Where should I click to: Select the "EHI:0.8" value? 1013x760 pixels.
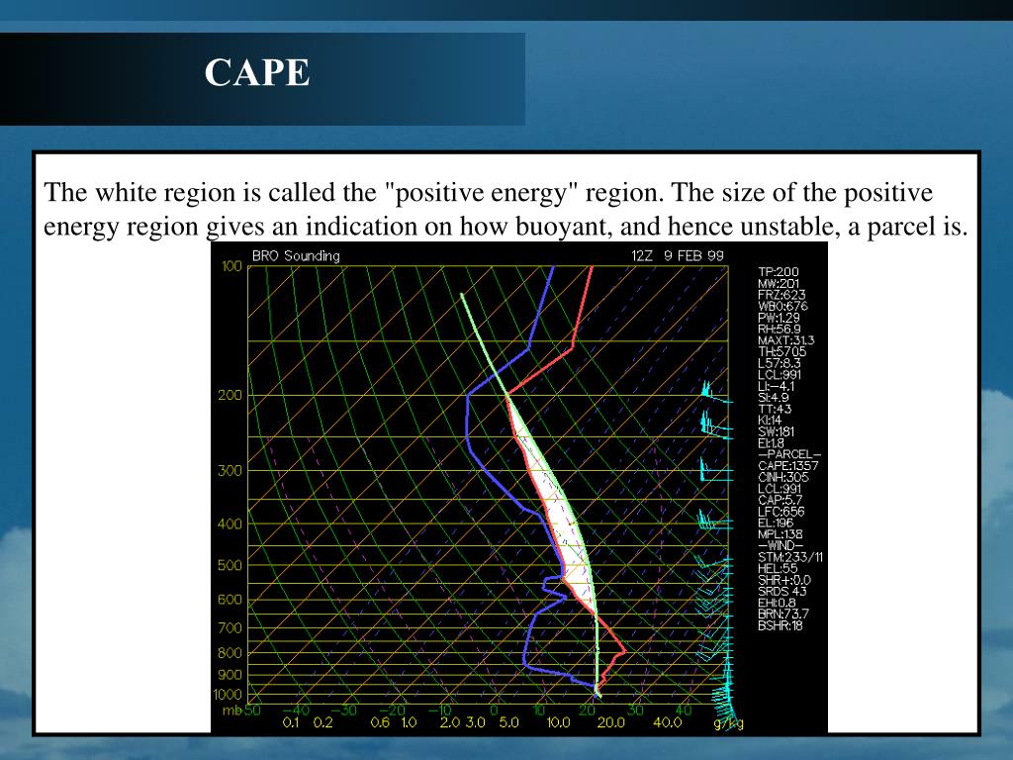pyautogui.click(x=778, y=603)
